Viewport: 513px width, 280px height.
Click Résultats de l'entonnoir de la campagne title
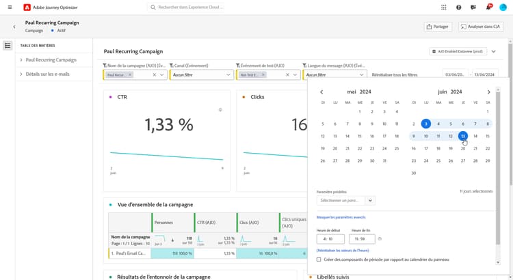(x=163, y=277)
